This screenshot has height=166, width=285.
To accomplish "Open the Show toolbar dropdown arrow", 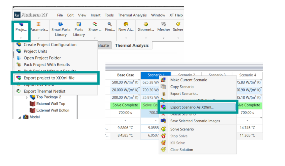I will [x=95, y=38].
